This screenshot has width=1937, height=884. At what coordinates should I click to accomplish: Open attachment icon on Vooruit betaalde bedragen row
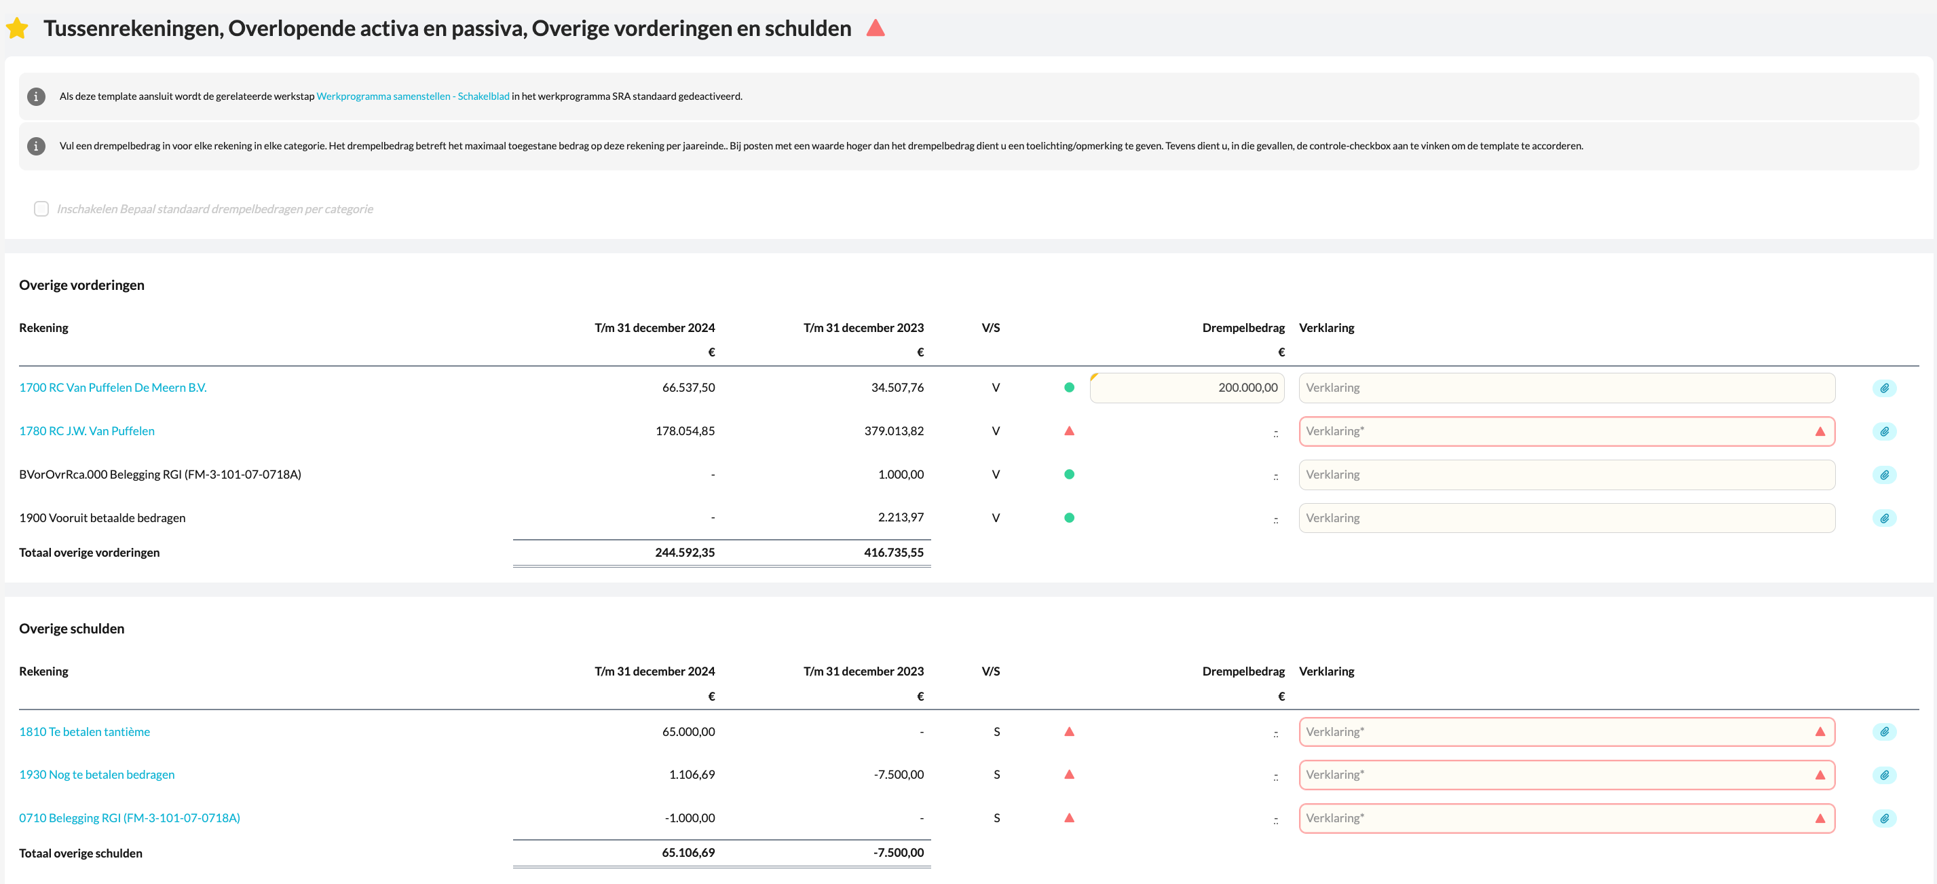(x=1883, y=518)
